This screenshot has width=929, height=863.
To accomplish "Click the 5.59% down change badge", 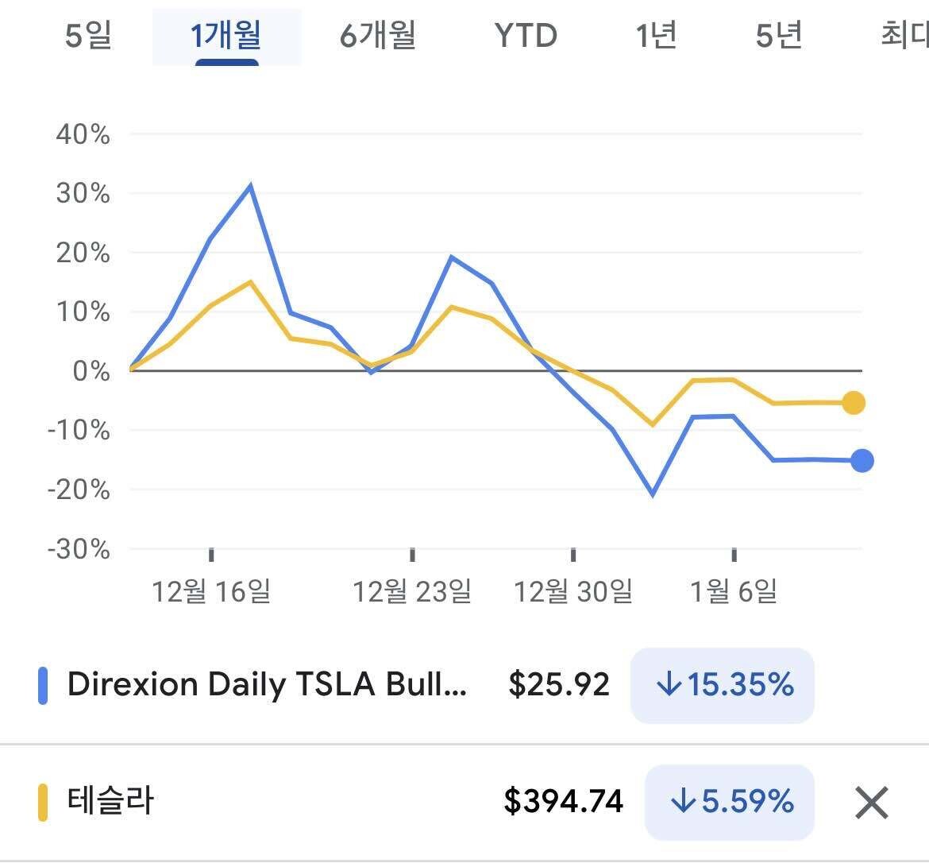I will click(730, 802).
